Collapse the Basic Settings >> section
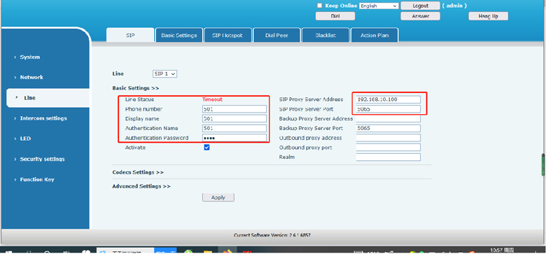This screenshot has height=254, width=546. (x=136, y=88)
